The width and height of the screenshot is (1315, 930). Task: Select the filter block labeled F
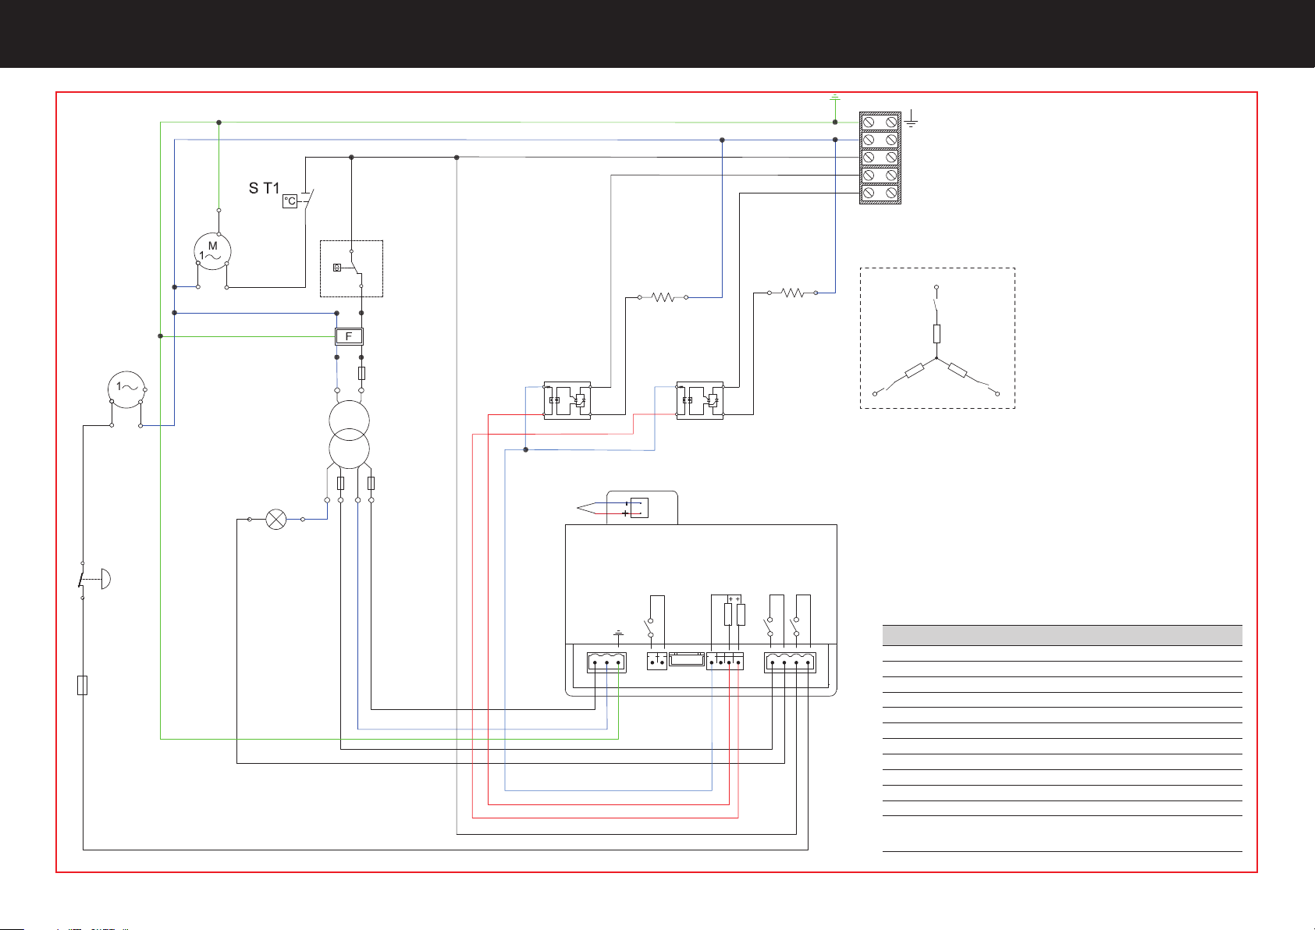[349, 336]
